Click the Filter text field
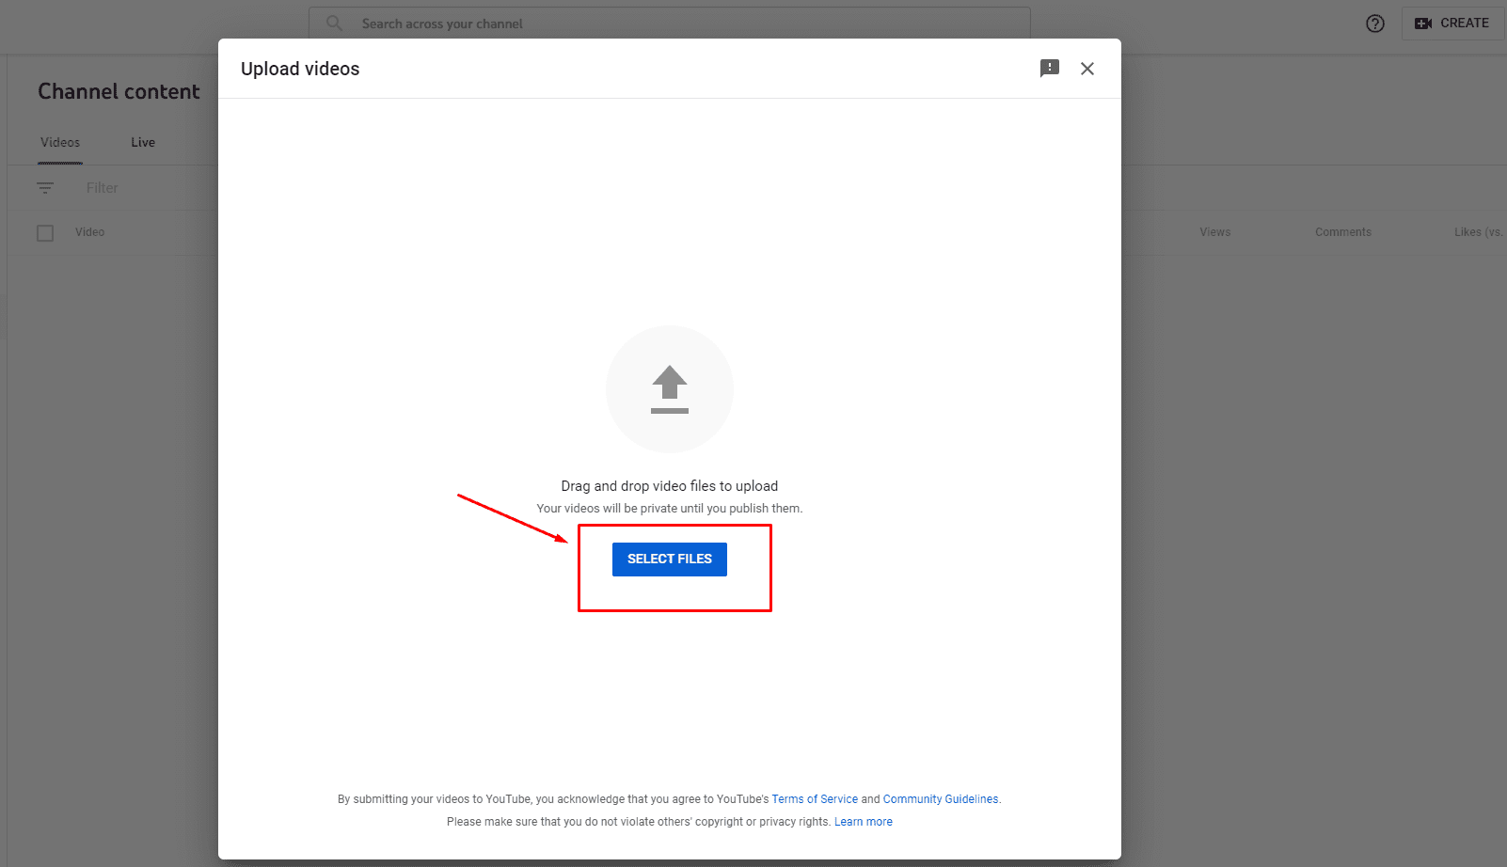The width and height of the screenshot is (1507, 867). 103,188
